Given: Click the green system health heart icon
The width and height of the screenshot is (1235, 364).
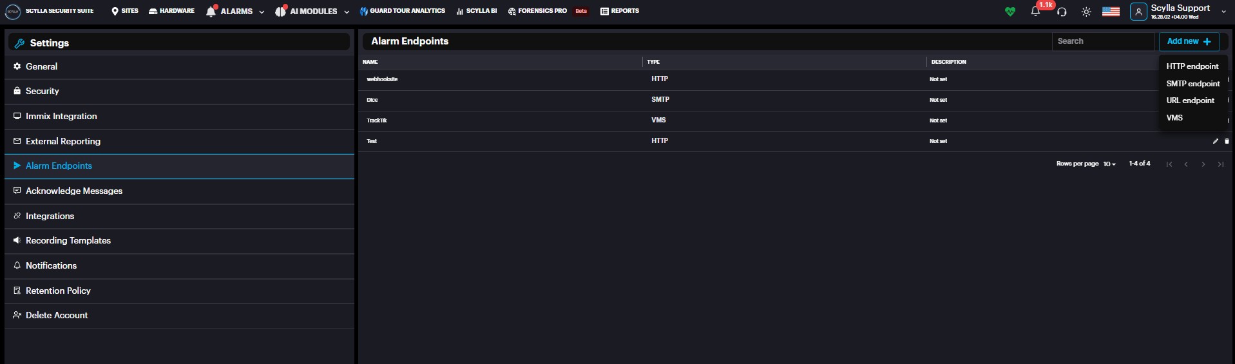Looking at the screenshot, I should tap(1010, 12).
